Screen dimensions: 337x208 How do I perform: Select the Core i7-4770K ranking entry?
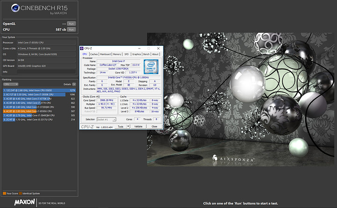[39, 99]
